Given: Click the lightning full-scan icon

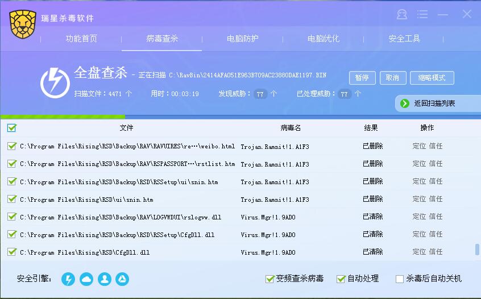Looking at the screenshot, I should point(55,83).
